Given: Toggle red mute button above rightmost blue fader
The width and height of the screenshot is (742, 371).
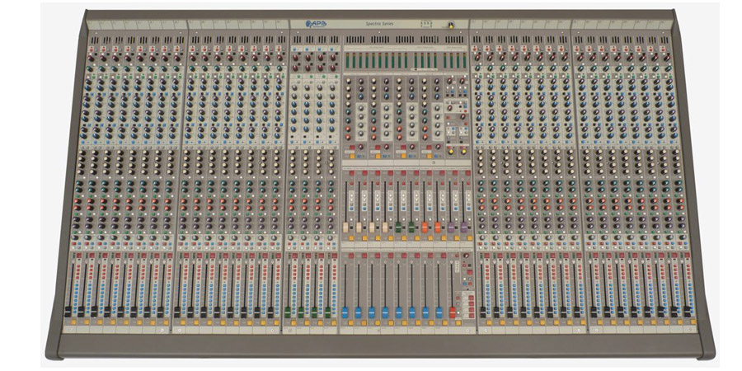Looking at the screenshot, I should [444, 256].
